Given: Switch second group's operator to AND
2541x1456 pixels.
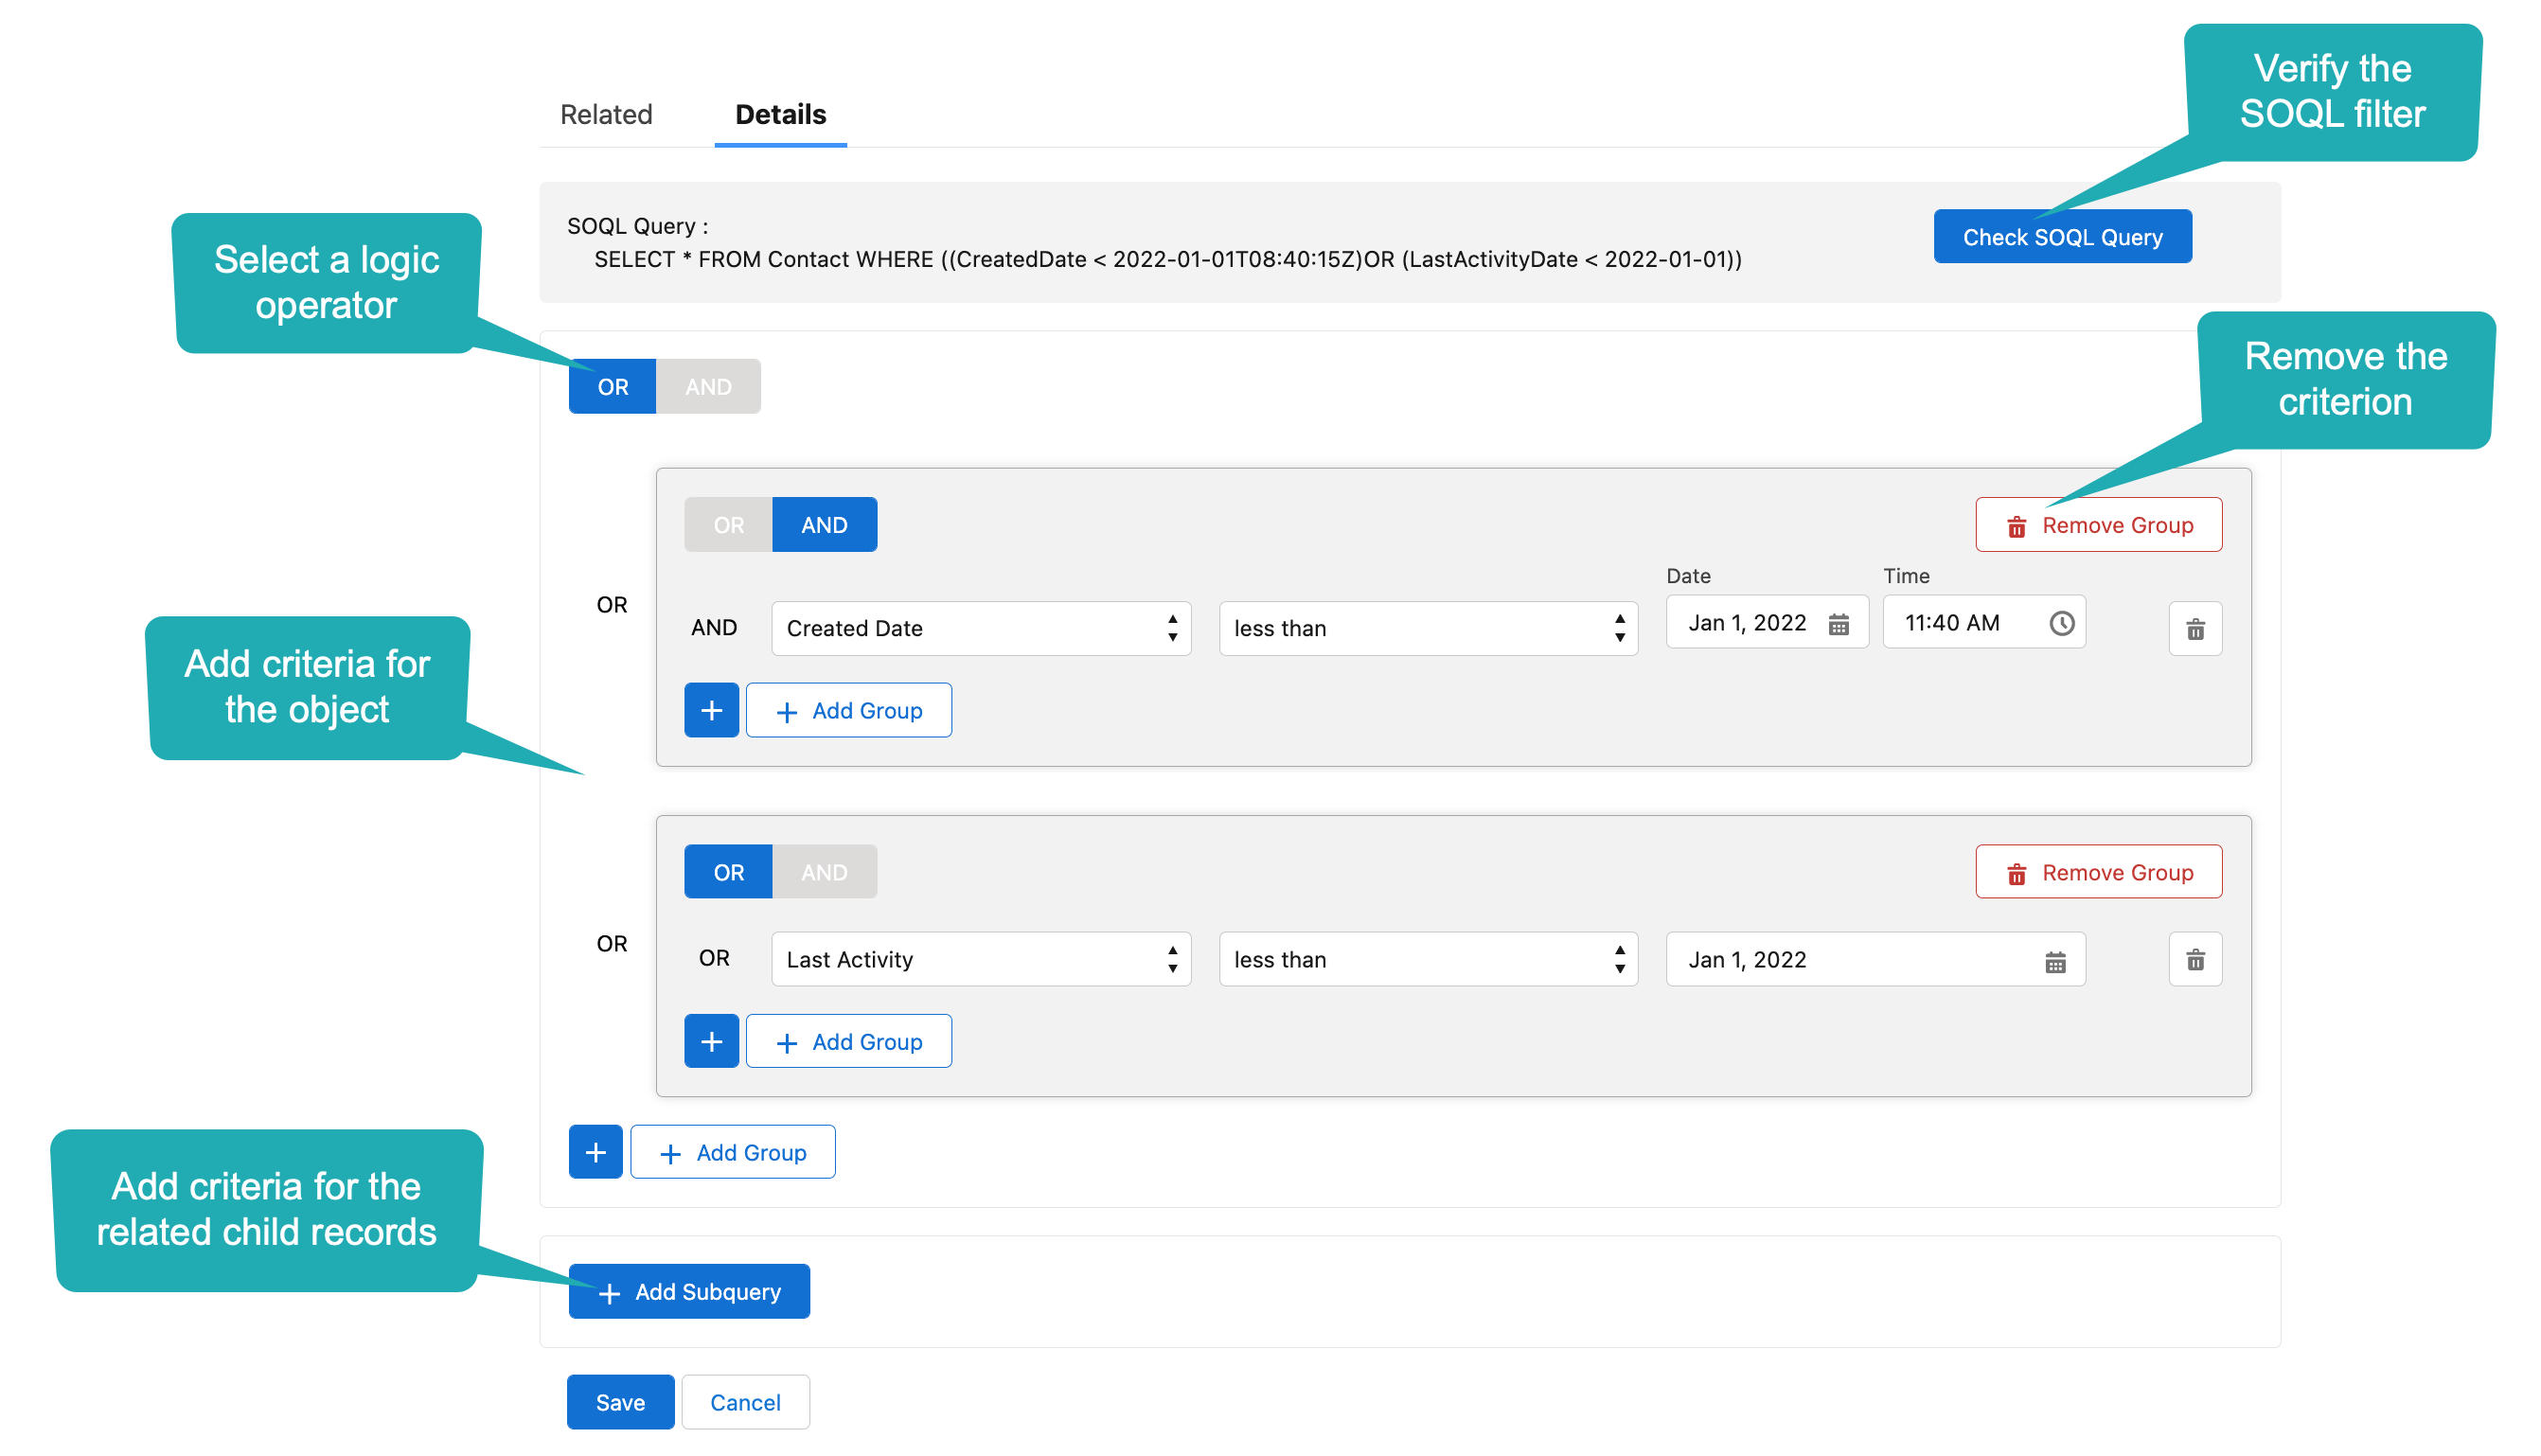Looking at the screenshot, I should (825, 871).
